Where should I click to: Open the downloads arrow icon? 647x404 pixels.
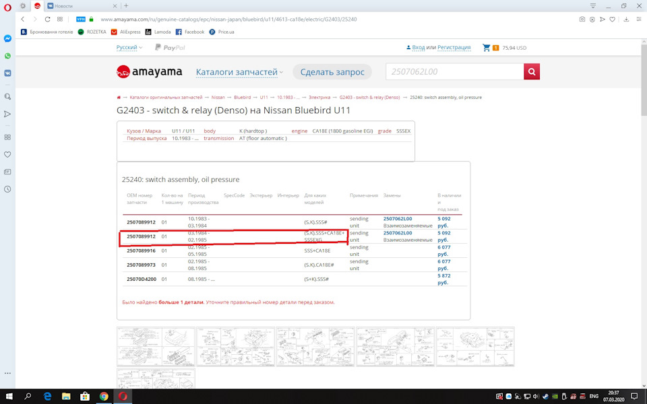[626, 19]
